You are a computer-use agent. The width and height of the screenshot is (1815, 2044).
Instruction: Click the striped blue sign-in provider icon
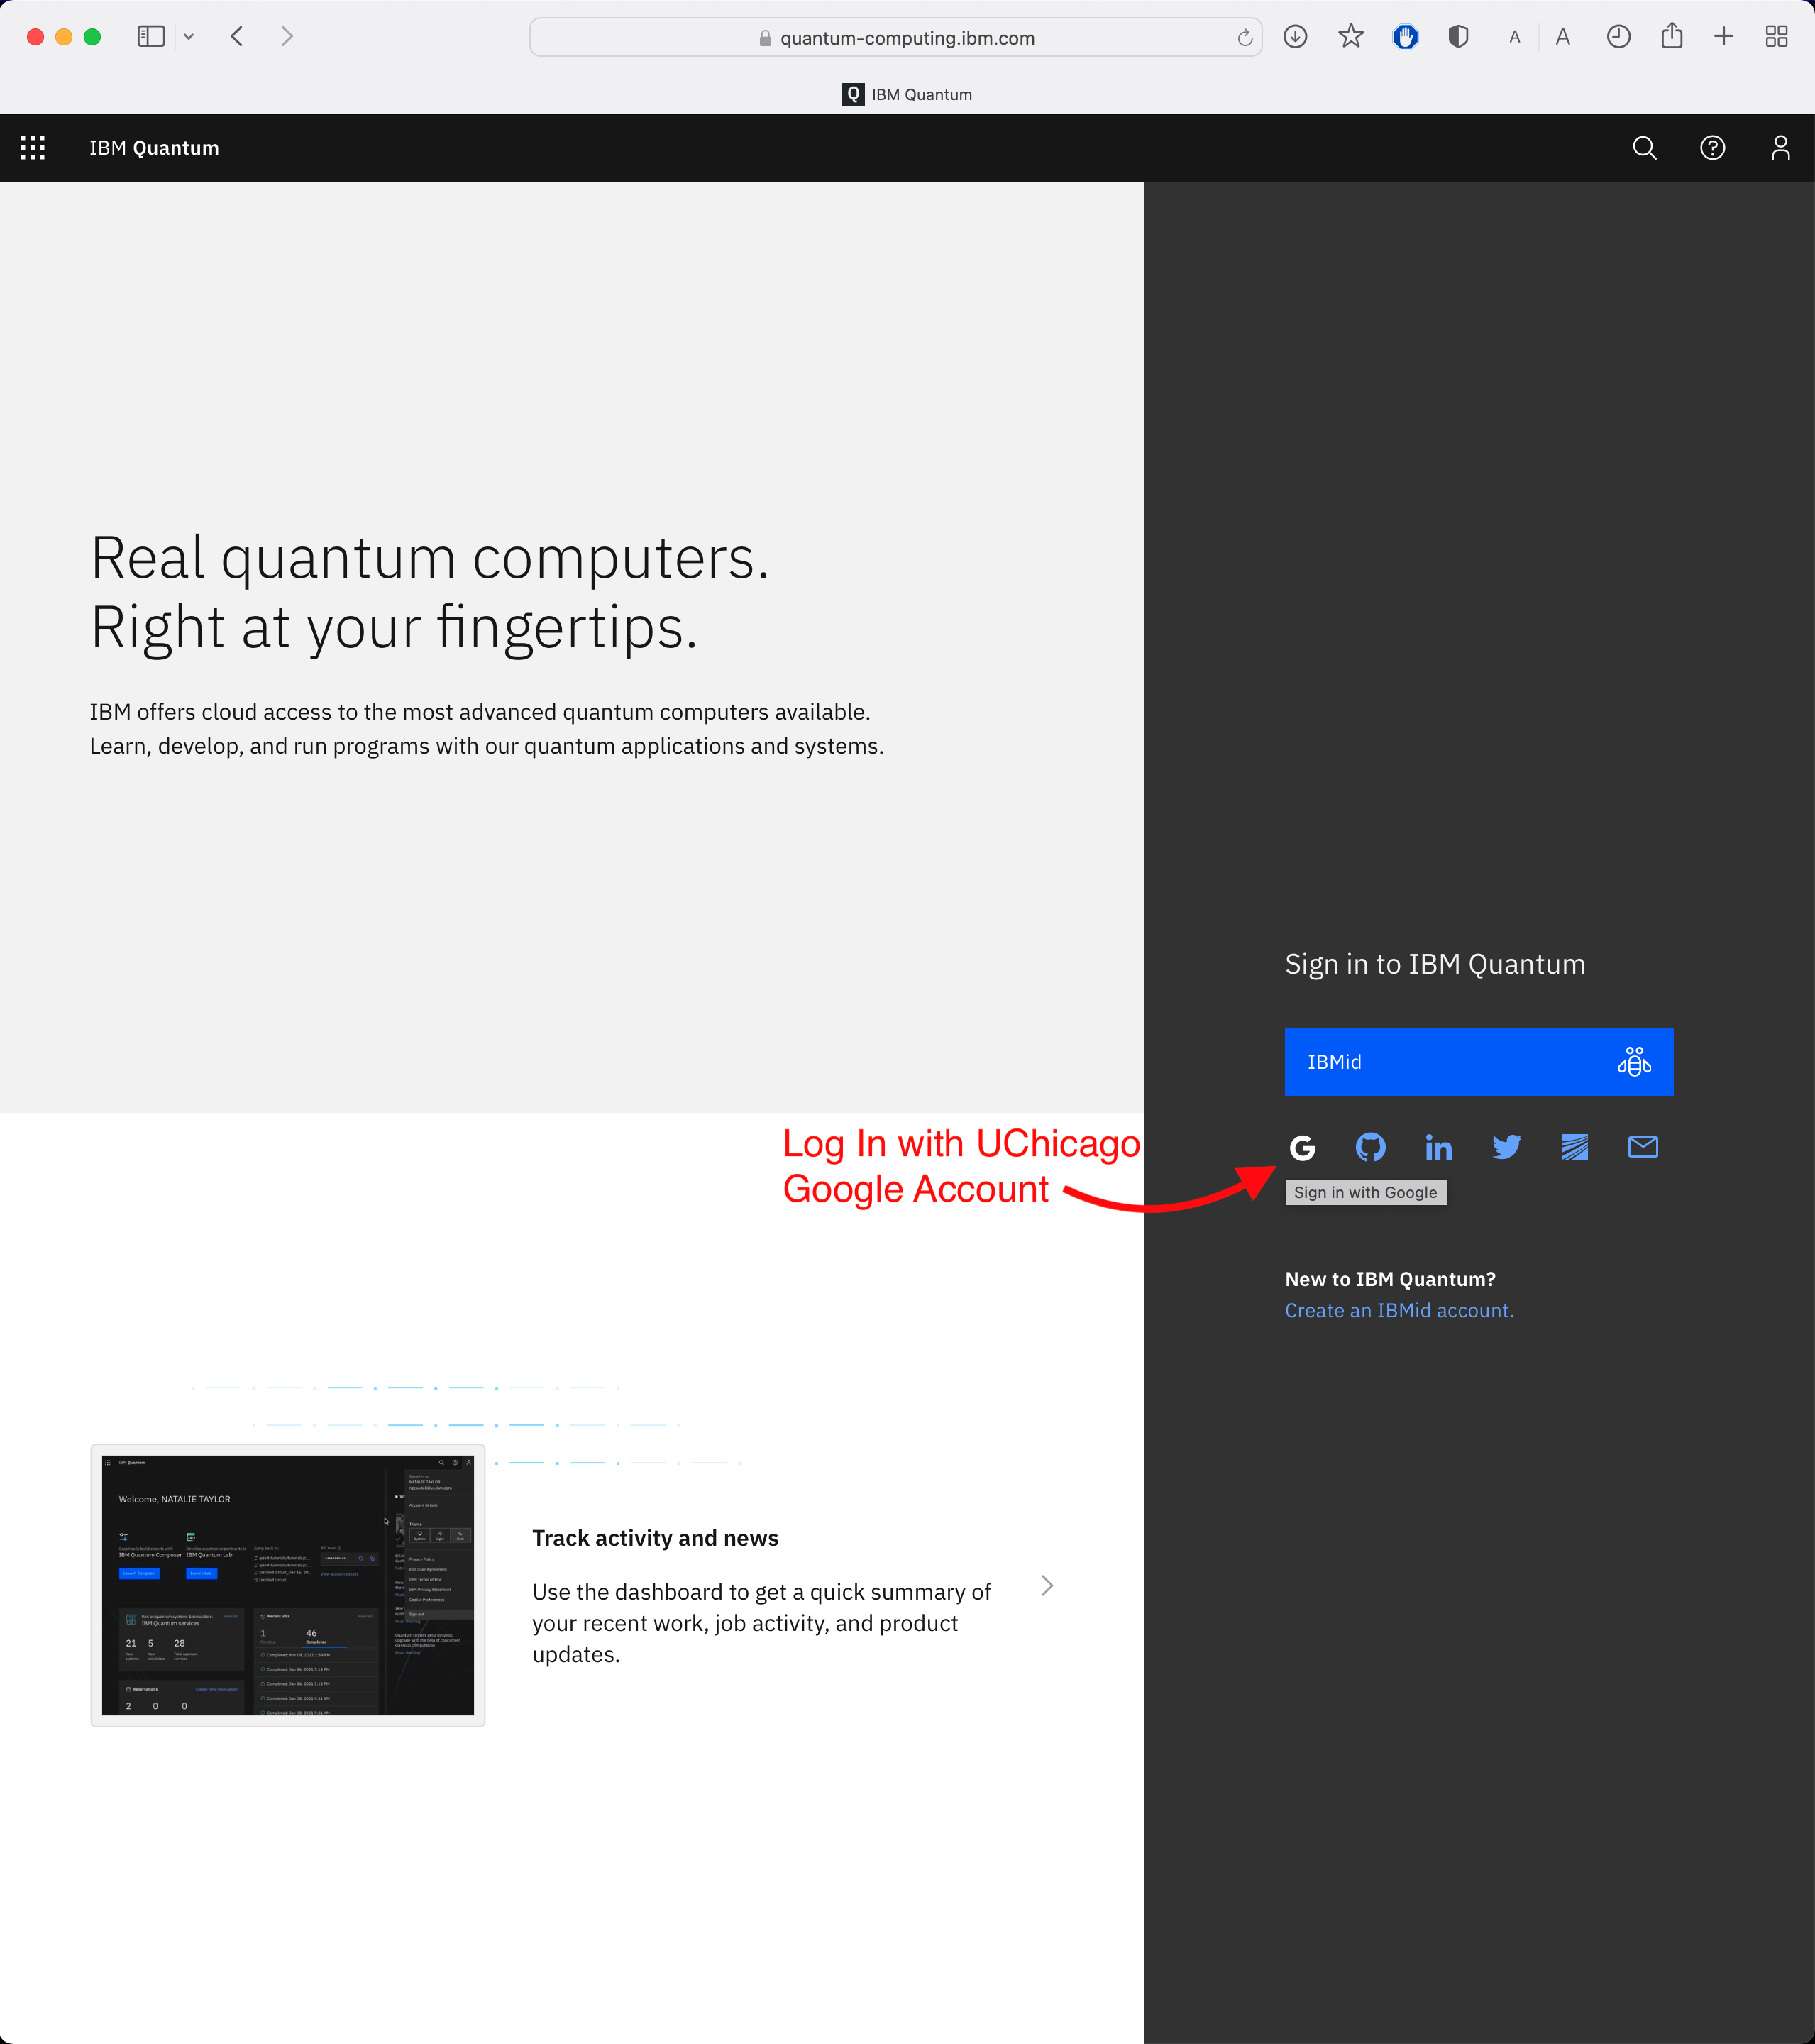(x=1574, y=1147)
